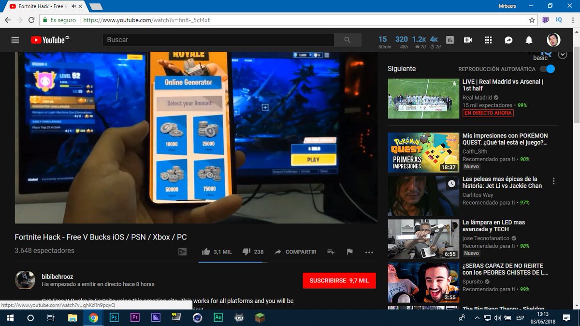Click the Twitch extension icon
580x326 pixels.
546,20
